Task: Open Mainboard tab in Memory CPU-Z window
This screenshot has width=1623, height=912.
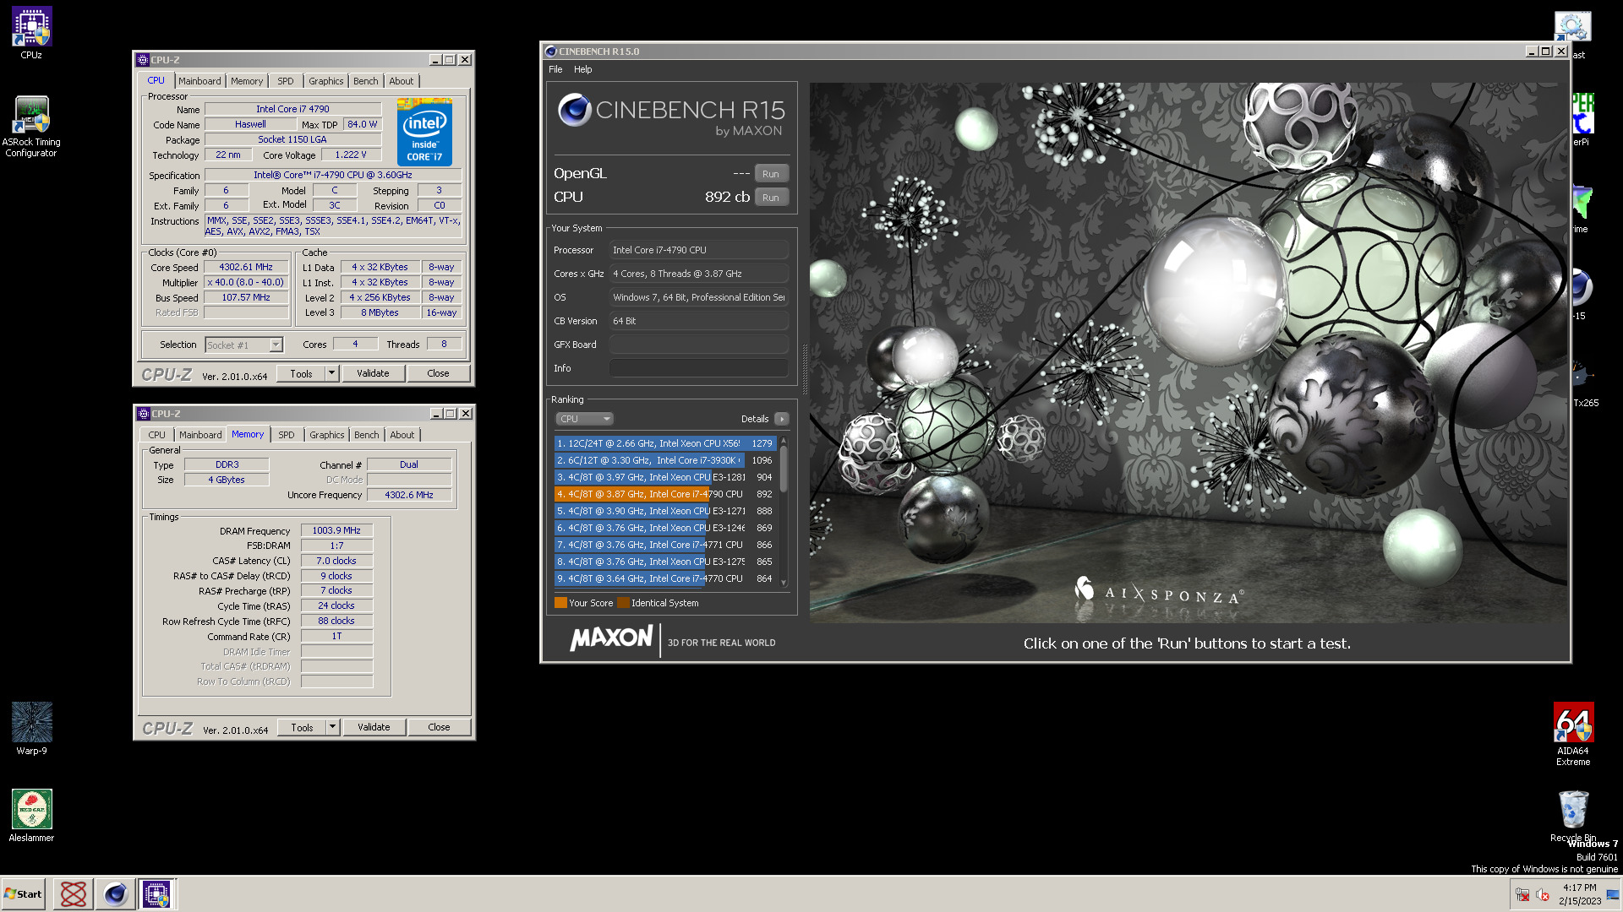Action: click(200, 435)
